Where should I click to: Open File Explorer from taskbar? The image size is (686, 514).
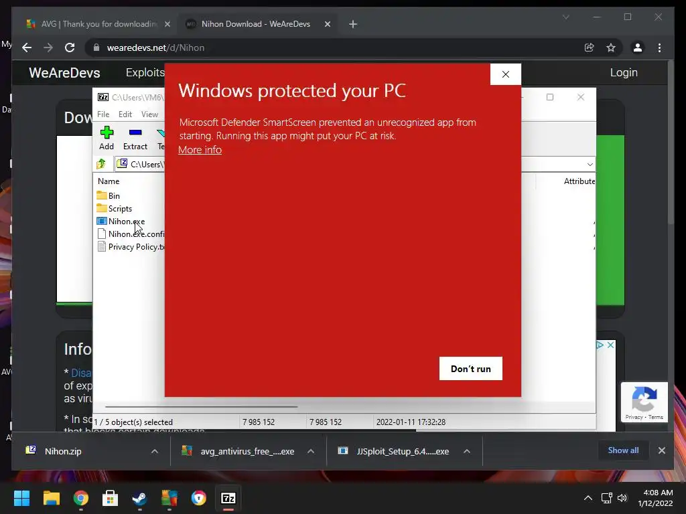coord(51,498)
